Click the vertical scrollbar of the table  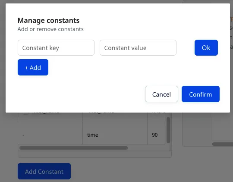tap(168, 130)
